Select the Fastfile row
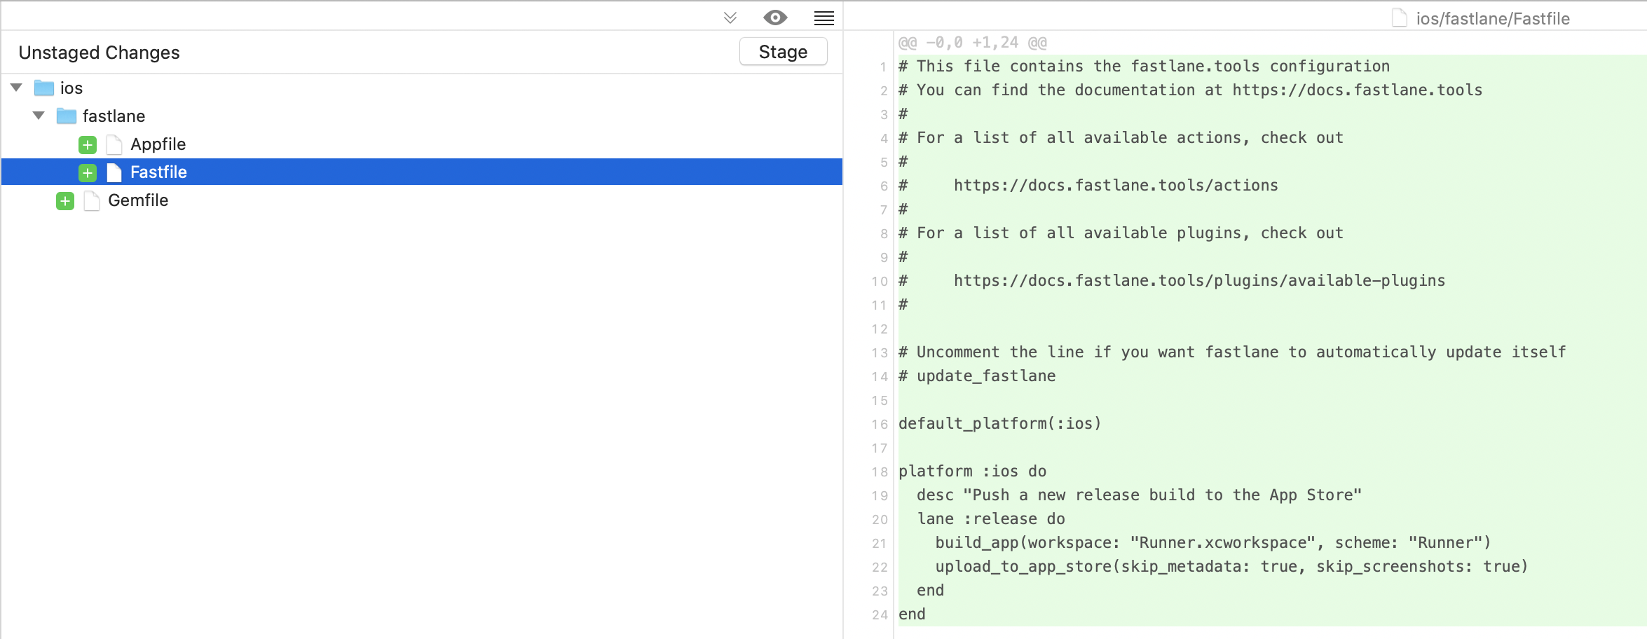 [422, 172]
